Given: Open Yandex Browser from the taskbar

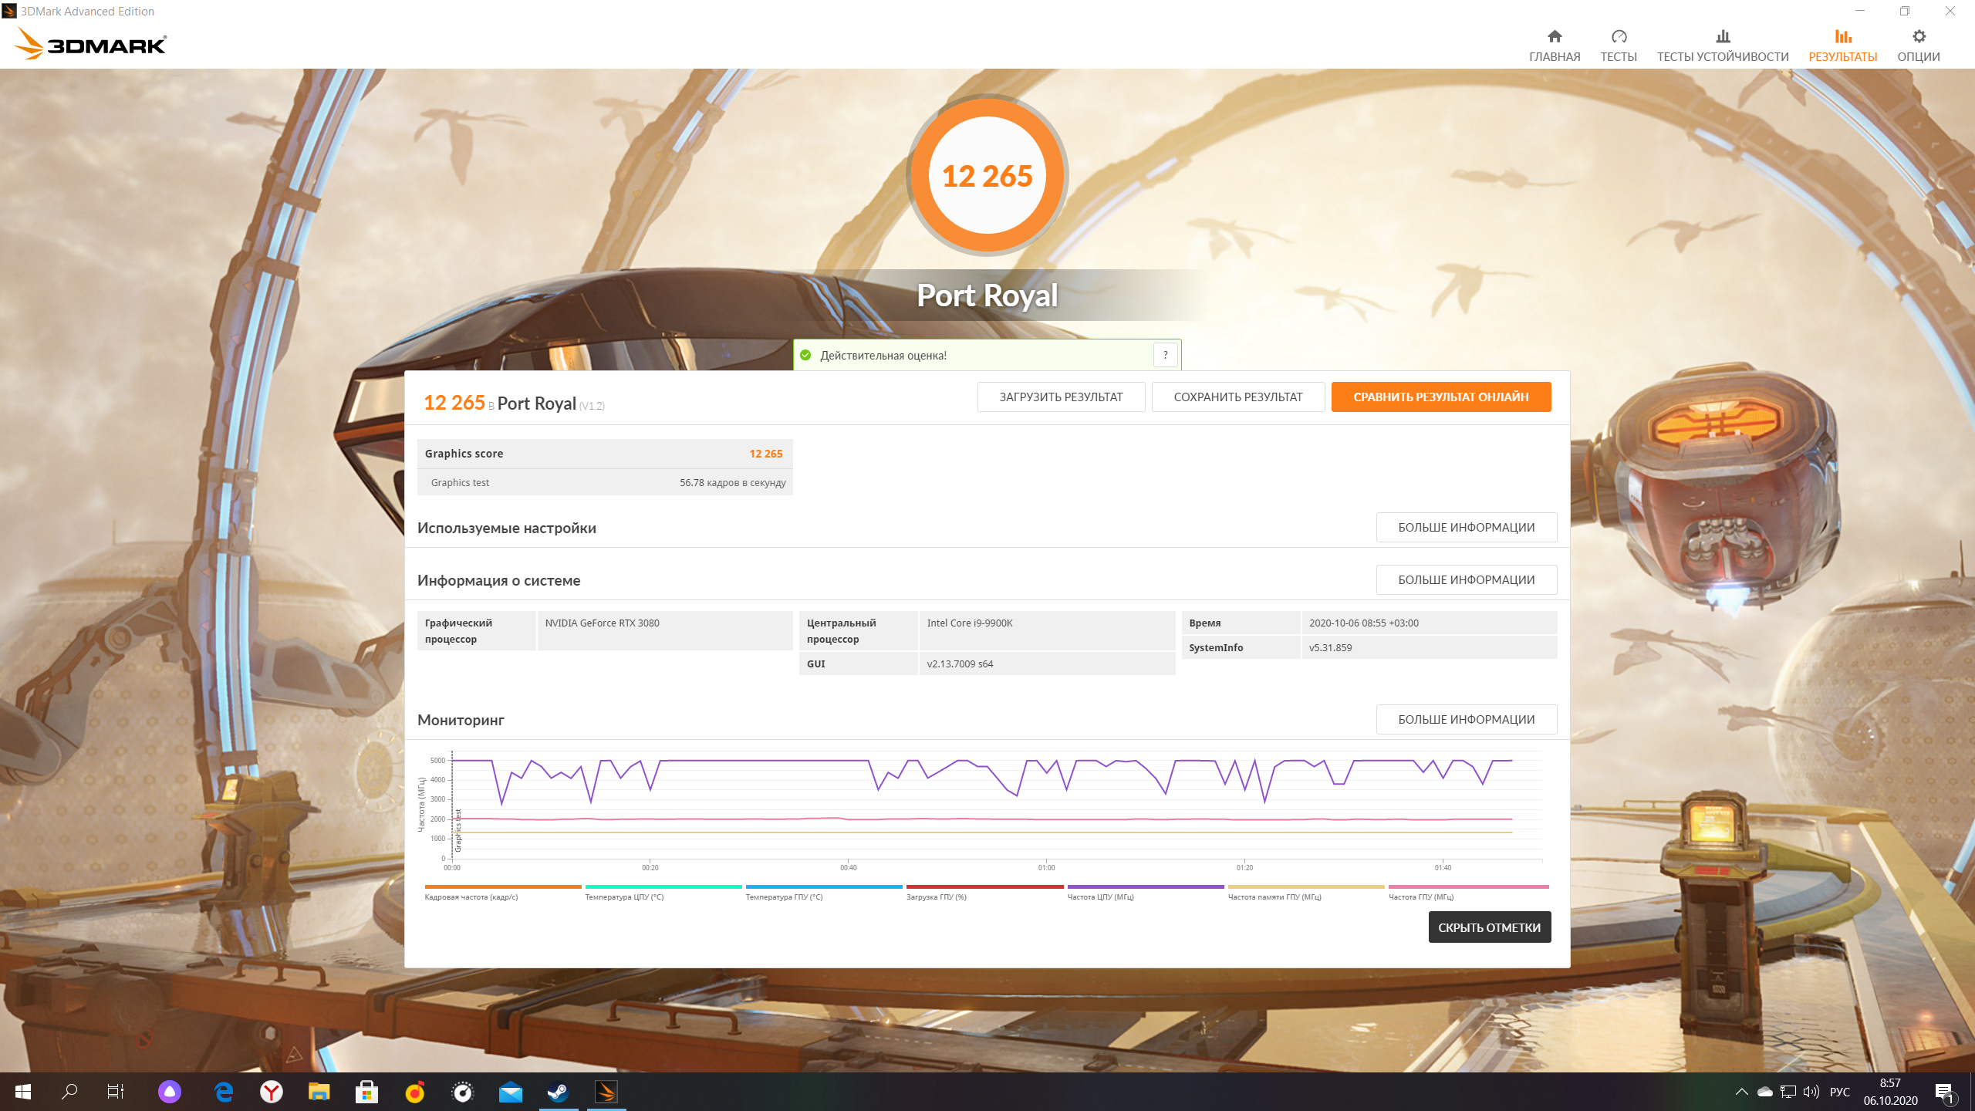Looking at the screenshot, I should tap(271, 1092).
